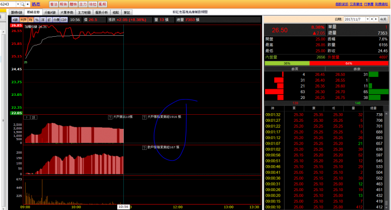391x210 pixels.
Task: Click the date field showing 2017/11/7
Action: click(355, 19)
